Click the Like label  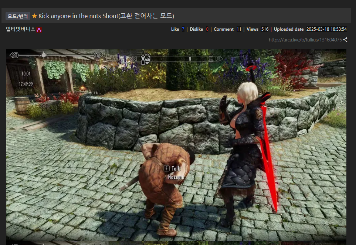click(175, 29)
